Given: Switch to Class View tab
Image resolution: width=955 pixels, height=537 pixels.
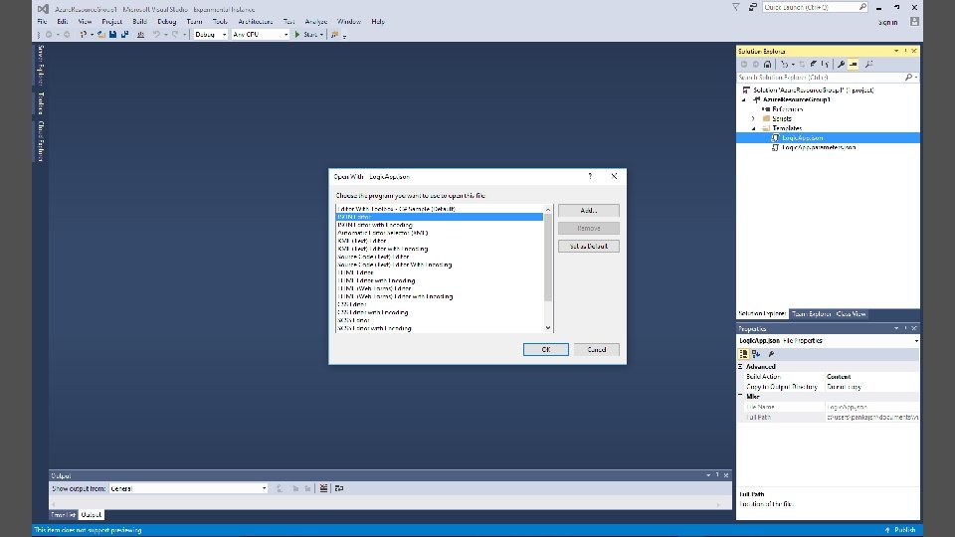Looking at the screenshot, I should [851, 314].
